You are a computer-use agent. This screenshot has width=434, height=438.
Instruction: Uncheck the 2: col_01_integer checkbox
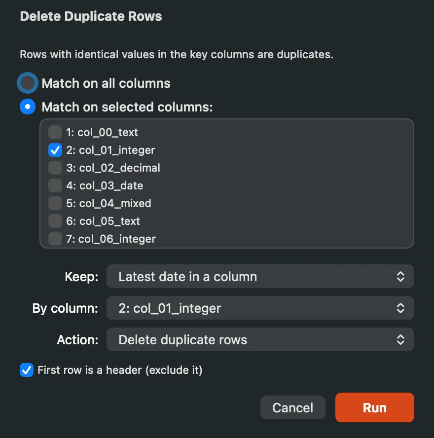(55, 150)
